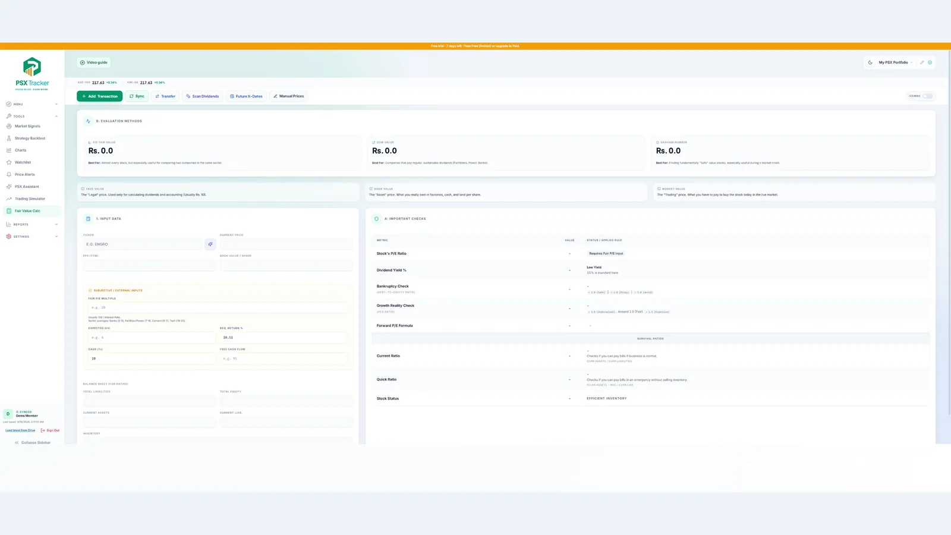Click the auto-fetch sparkle button next to Ticker
This screenshot has width=951, height=535.
210,244
